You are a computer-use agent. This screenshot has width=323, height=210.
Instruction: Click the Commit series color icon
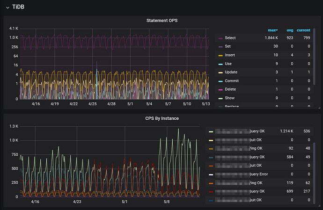(x=220, y=81)
